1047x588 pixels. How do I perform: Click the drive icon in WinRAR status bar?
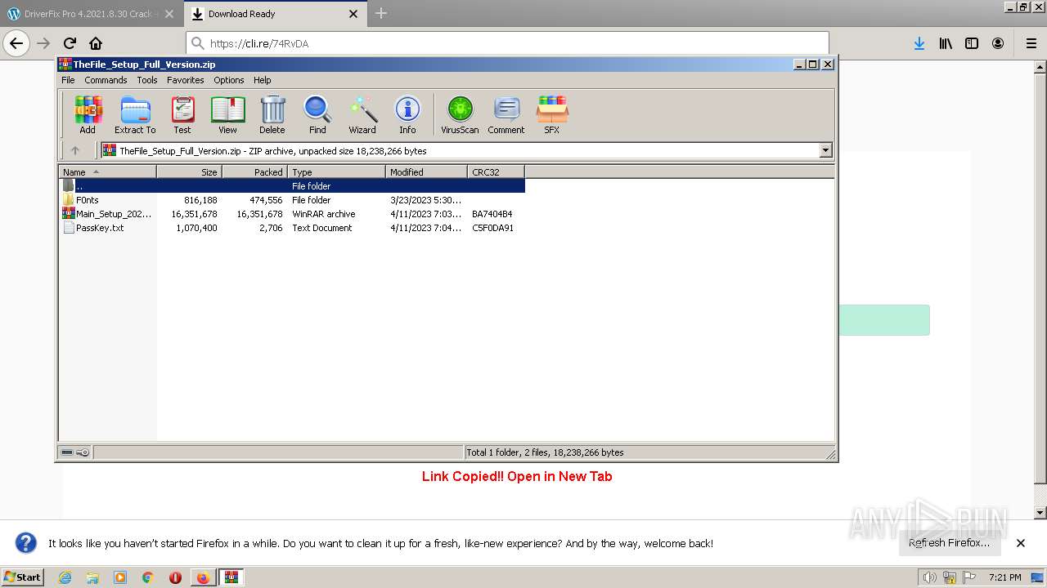[x=67, y=452]
